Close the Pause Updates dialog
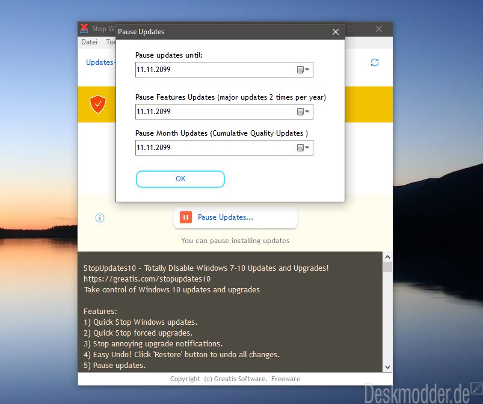This screenshot has width=483, height=404. tap(336, 32)
